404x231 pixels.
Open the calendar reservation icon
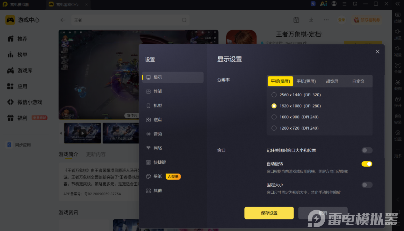tap(296, 20)
